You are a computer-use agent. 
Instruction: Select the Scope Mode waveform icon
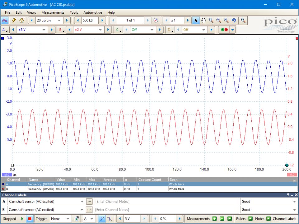(x=5, y=21)
